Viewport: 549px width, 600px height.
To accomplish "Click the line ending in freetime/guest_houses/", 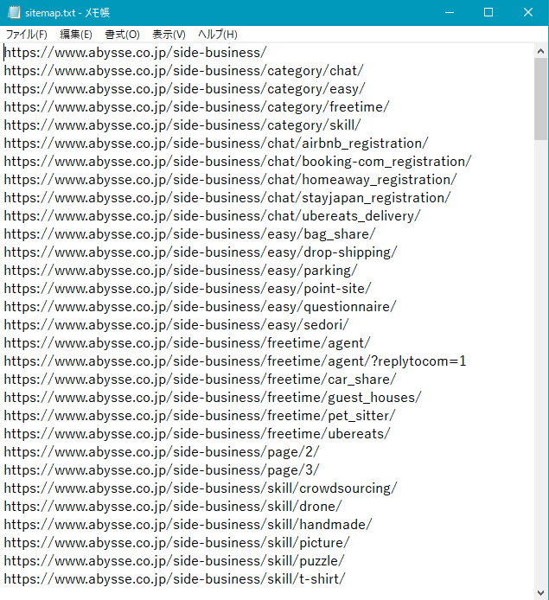I will click(x=213, y=398).
